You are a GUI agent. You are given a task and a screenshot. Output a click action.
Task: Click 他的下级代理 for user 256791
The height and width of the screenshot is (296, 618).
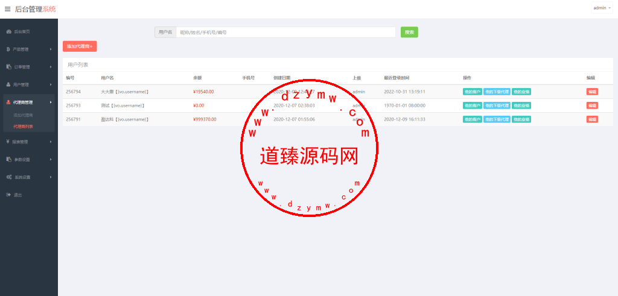tap(497, 119)
